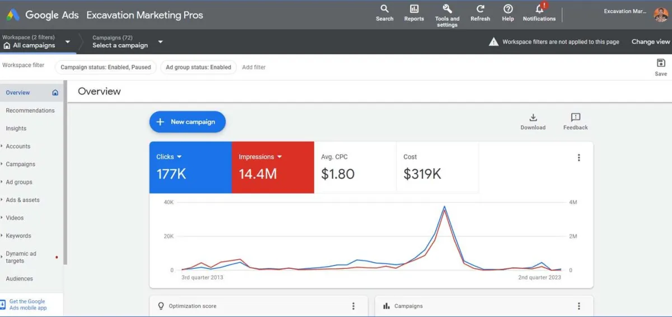
Task: Click the warning triangle icon beside workspace filters notice
Action: (x=493, y=41)
